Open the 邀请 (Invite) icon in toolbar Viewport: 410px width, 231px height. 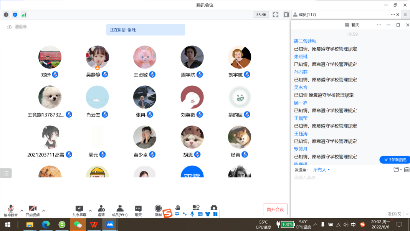[101, 209]
